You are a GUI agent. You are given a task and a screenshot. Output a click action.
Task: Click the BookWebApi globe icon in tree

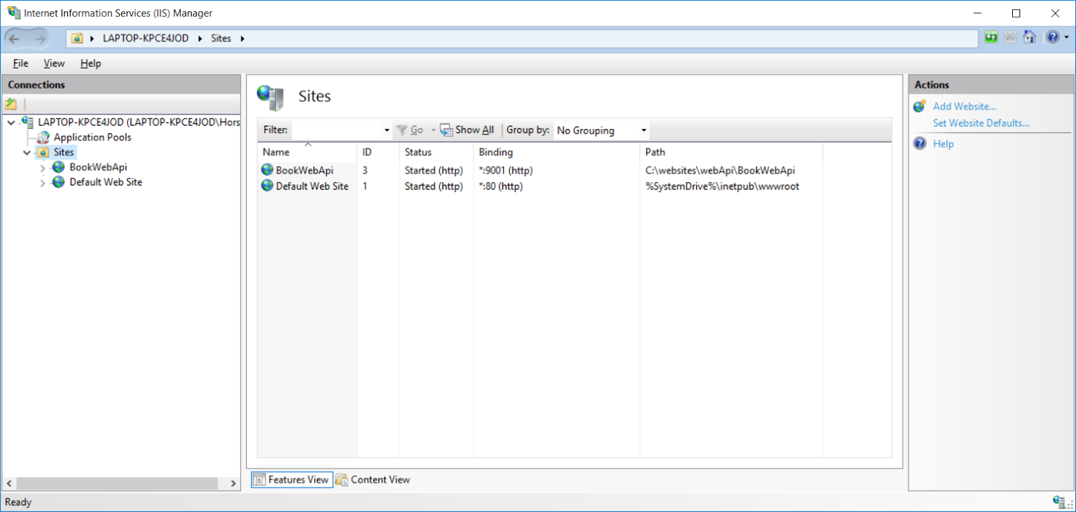(59, 167)
